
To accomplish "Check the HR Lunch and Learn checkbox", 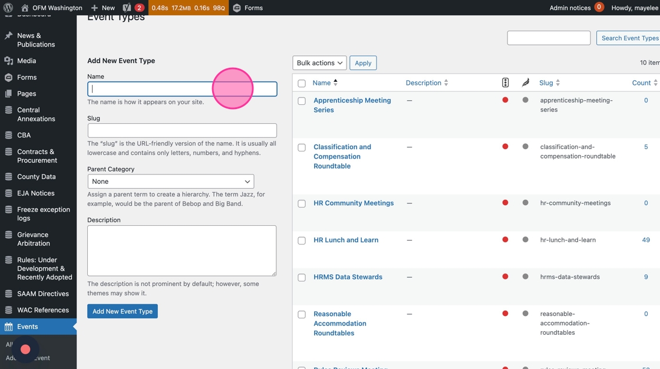I will [x=302, y=241].
